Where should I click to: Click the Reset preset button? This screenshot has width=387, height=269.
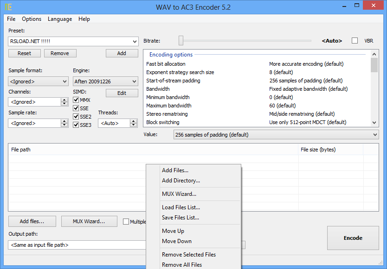(x=24, y=53)
